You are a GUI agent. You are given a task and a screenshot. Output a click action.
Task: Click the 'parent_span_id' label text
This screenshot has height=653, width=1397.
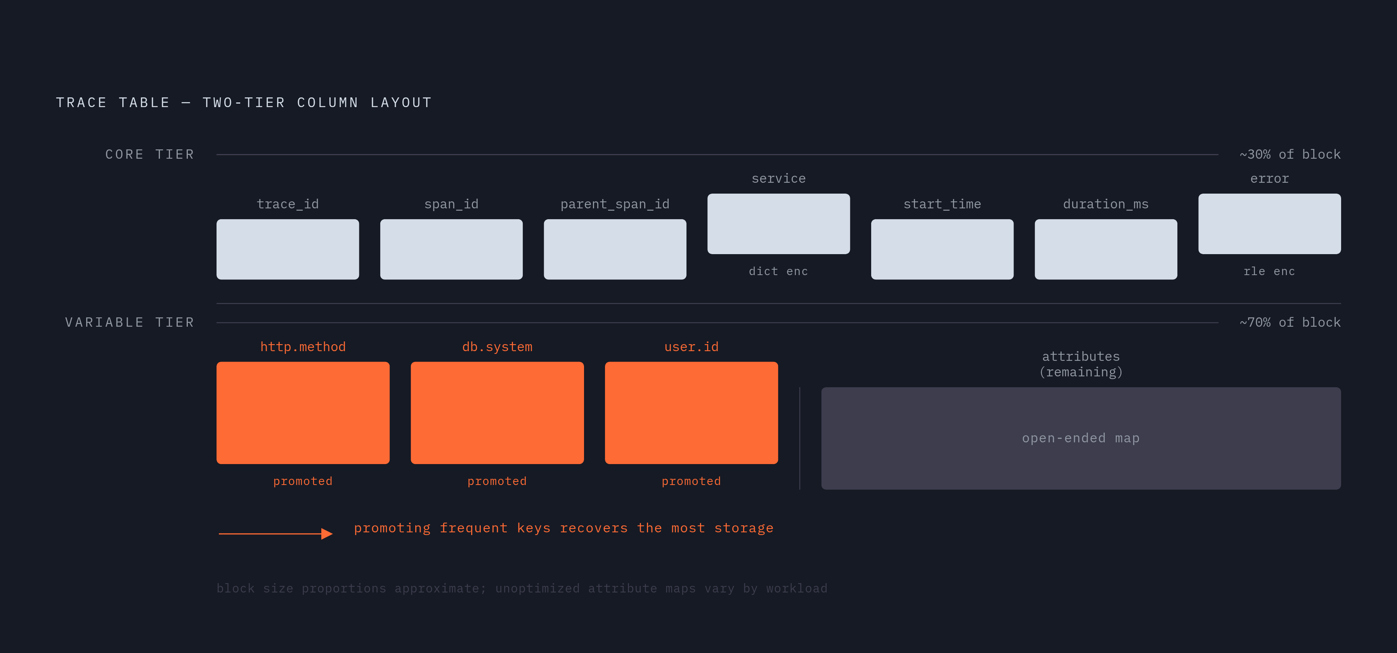[615, 204]
